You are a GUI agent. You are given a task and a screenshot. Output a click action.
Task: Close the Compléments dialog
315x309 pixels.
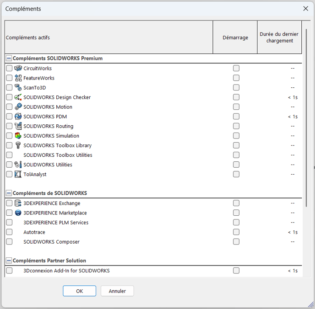pos(305,9)
